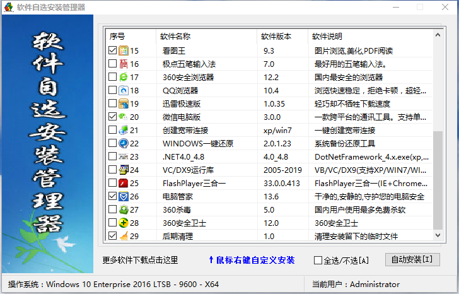The image size is (459, 294).
Task: Minimize the 软件自选安装管理器 window
Action: (396, 7)
